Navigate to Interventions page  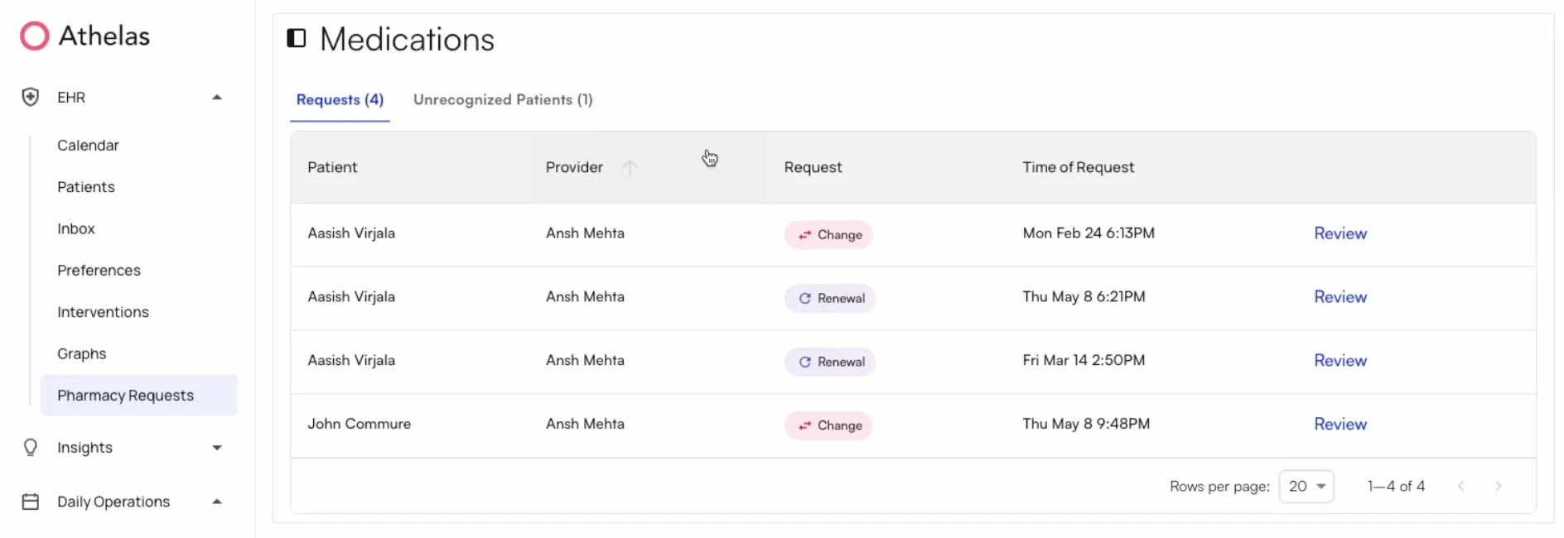pos(103,312)
